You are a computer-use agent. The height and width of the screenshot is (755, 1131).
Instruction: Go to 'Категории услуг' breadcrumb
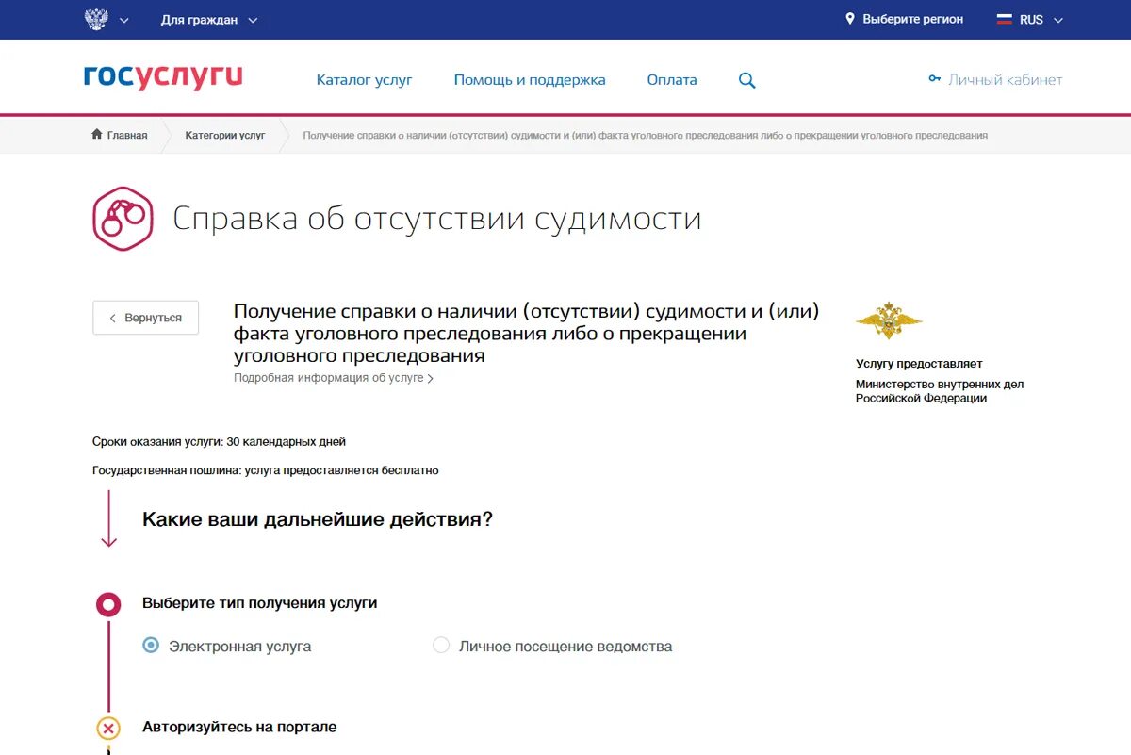click(x=225, y=135)
